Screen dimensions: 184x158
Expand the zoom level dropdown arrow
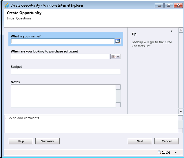click(176, 152)
